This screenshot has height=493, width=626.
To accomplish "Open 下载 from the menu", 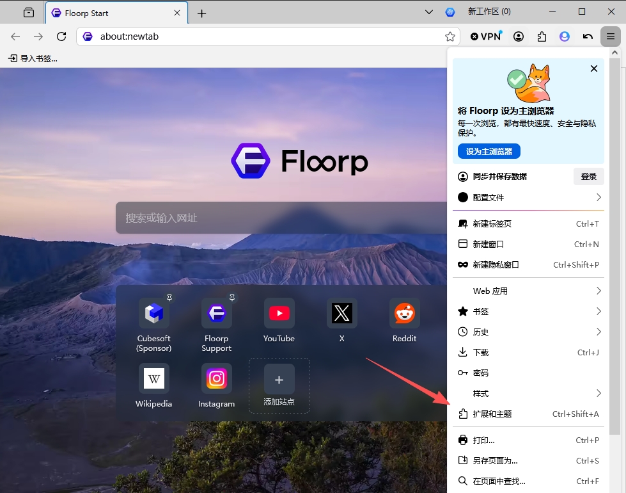I will (x=528, y=352).
